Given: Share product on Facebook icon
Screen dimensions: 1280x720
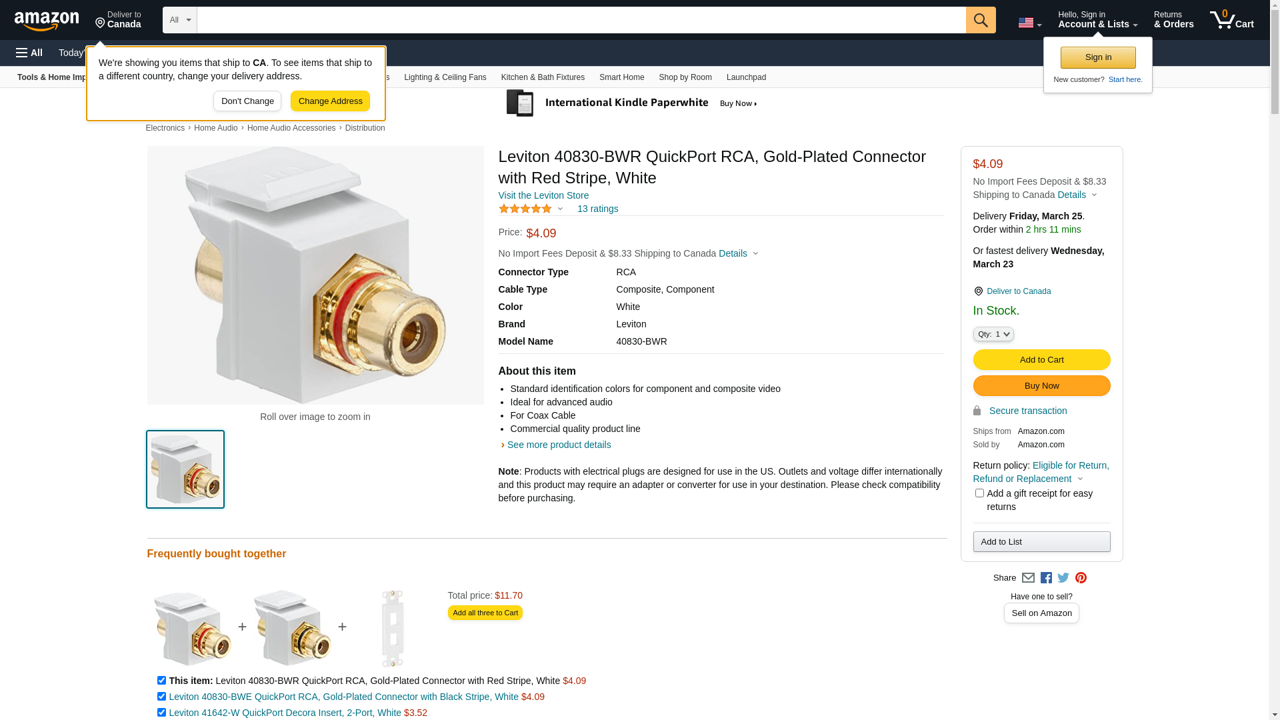Looking at the screenshot, I should point(1046,578).
